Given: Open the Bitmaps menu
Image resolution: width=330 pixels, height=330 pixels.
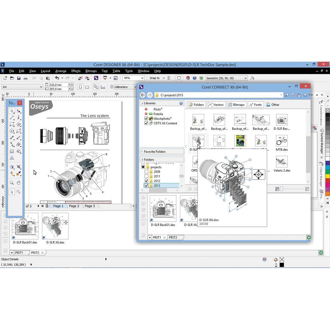Looking at the screenshot, I should pos(91,71).
